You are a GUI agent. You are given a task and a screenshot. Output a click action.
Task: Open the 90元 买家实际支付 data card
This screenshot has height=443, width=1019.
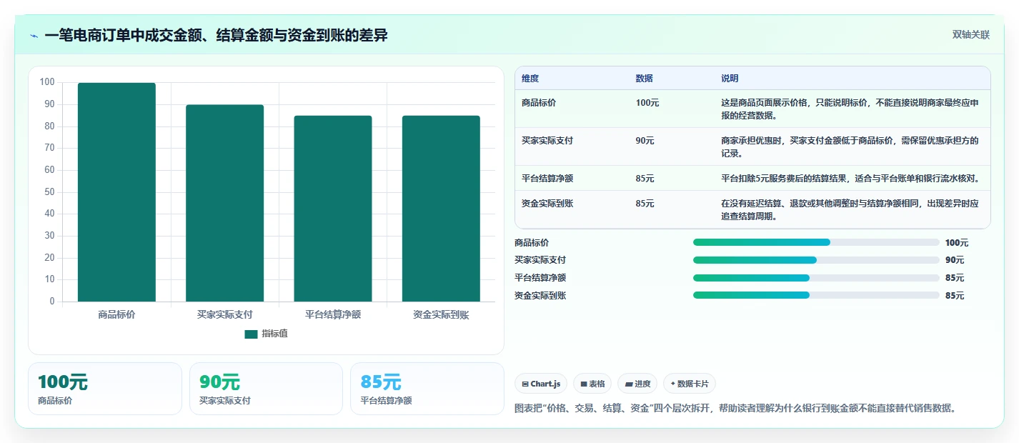pos(266,389)
